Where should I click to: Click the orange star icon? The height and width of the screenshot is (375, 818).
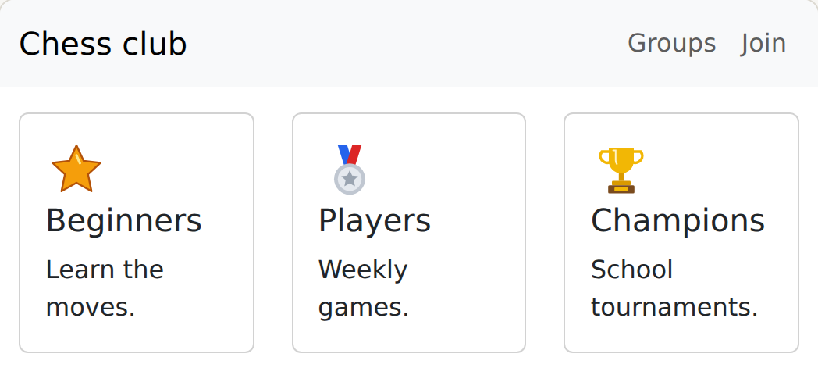76,170
